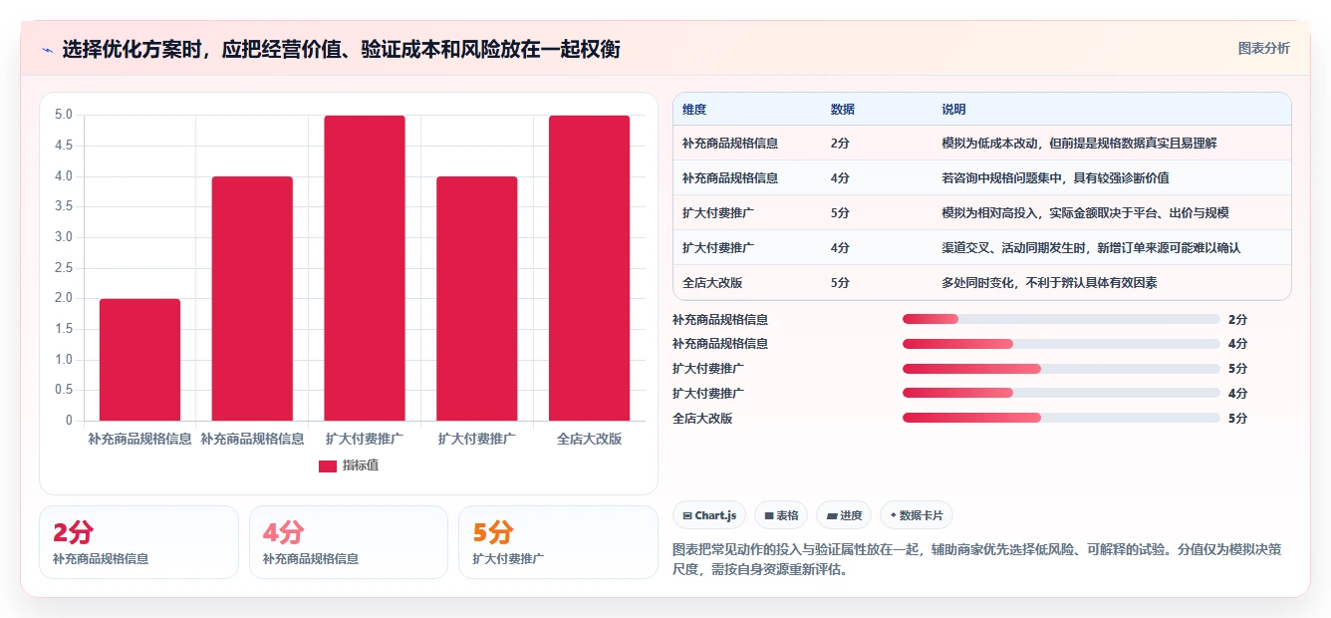The height and width of the screenshot is (618, 1331).
Task: Click the headline 选择优化方案时 title text
Action: tap(341, 50)
